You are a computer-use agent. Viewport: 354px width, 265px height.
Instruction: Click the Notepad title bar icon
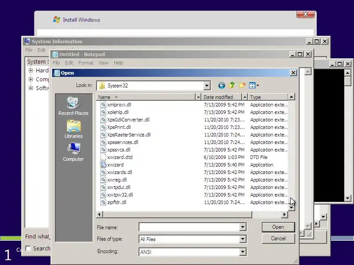(55, 54)
